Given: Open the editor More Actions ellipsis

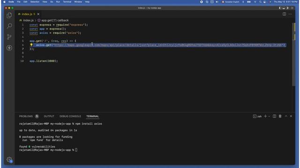Looking at the screenshot, I should pos(290,14).
